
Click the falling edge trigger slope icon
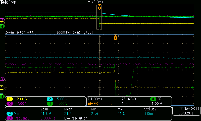(x=160, y=99)
